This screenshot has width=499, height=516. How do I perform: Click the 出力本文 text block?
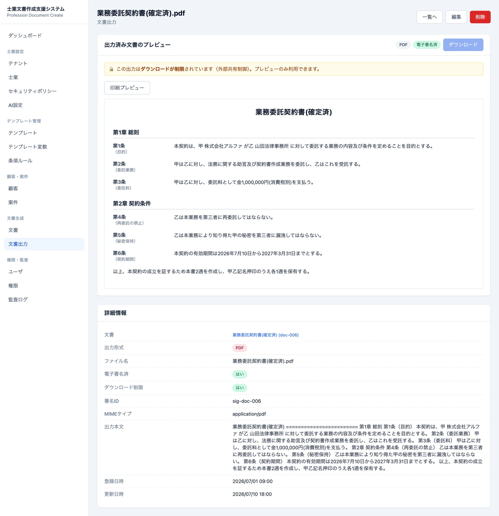[x=357, y=447]
